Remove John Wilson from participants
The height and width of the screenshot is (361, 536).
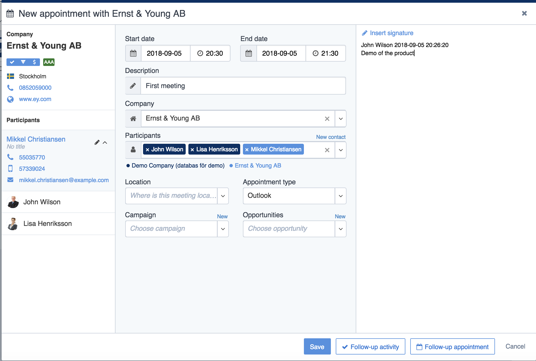pos(147,150)
